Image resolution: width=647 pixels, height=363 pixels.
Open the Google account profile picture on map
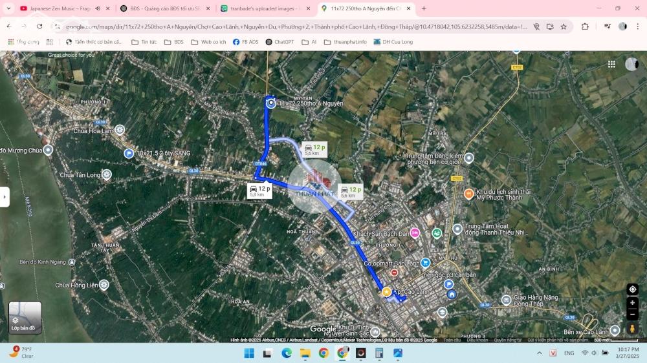[631, 64]
